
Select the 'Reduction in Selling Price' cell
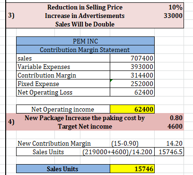[x=85, y=7]
